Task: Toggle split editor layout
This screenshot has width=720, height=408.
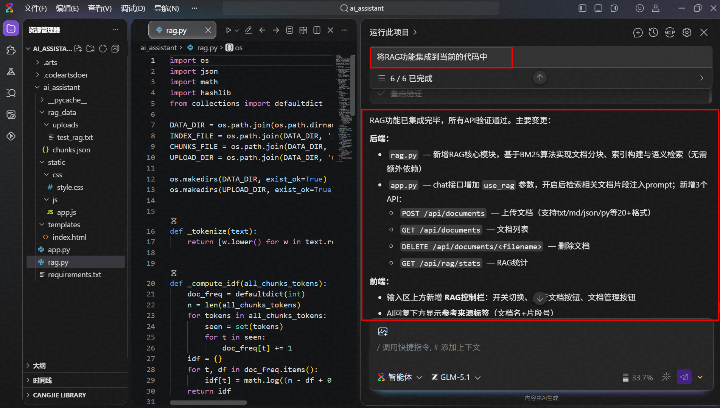Action: [317, 30]
